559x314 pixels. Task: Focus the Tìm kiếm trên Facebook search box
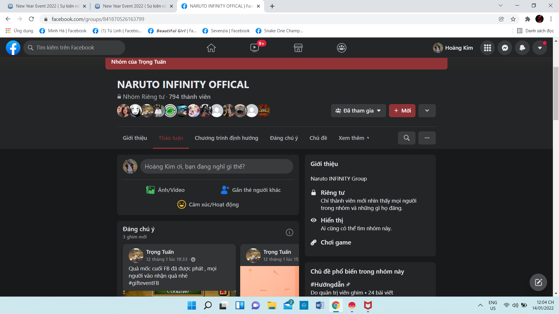pos(74,48)
